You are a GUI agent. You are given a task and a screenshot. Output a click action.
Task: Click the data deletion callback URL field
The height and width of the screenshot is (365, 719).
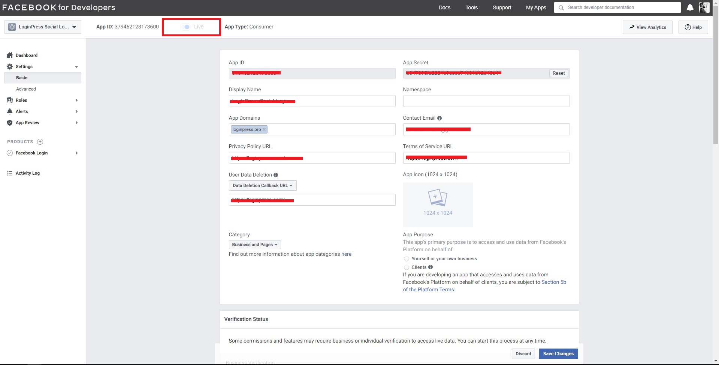312,200
